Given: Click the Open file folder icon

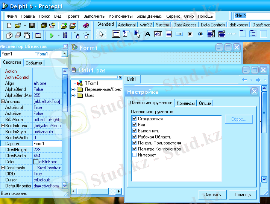Looking at the screenshot, I should 18,26.
